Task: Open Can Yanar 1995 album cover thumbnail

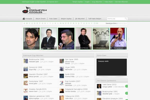Action: [62, 61]
